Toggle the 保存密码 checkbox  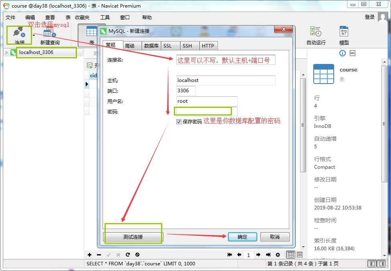(179, 122)
